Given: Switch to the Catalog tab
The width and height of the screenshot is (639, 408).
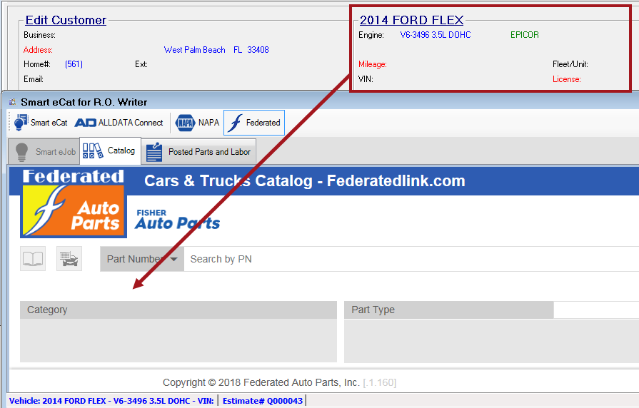Looking at the screenshot, I should [x=110, y=151].
